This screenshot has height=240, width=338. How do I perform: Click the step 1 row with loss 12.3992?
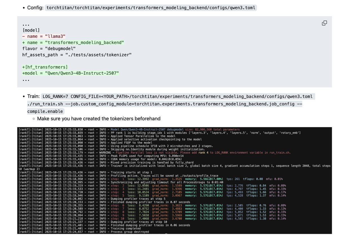(151, 179)
